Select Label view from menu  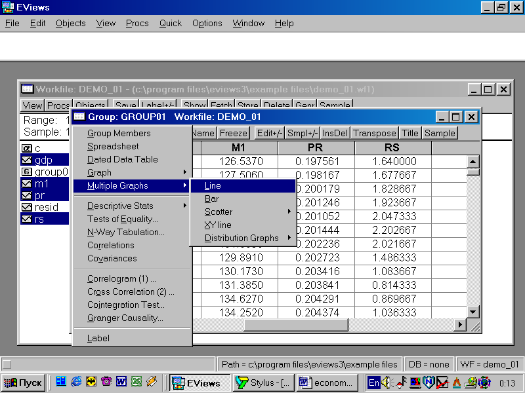point(131,338)
